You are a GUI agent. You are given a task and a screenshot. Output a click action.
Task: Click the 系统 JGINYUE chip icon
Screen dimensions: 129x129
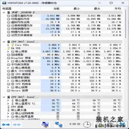pyautogui.click(x=9, y=13)
